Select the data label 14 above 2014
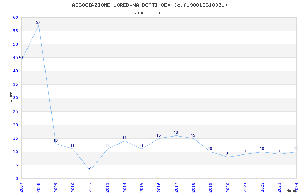The image size is (300, 194). 124,138
